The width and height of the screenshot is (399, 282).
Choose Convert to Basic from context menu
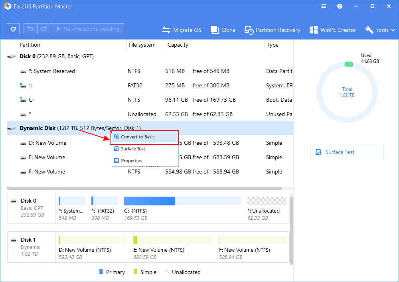pyautogui.click(x=145, y=137)
